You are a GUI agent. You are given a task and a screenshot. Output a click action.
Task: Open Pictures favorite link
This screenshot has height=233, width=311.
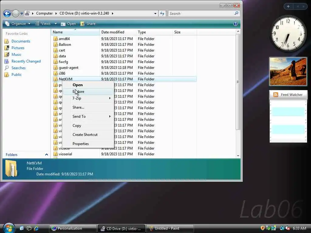point(18,48)
